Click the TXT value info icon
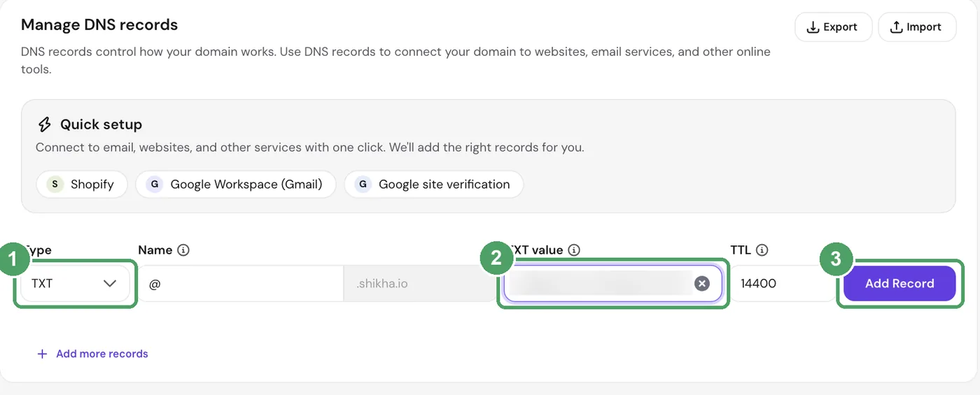This screenshot has height=395, width=980. coord(574,250)
